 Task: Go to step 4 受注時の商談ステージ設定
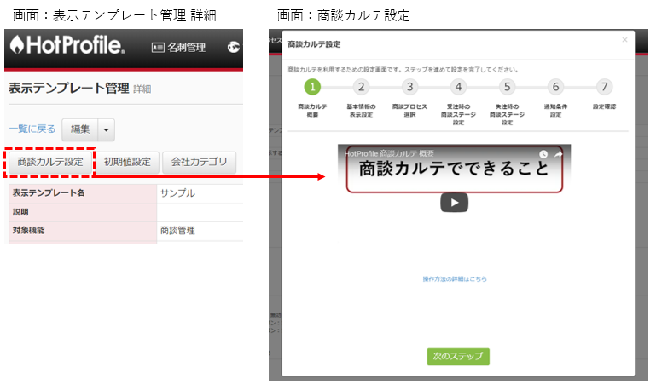pos(459,87)
